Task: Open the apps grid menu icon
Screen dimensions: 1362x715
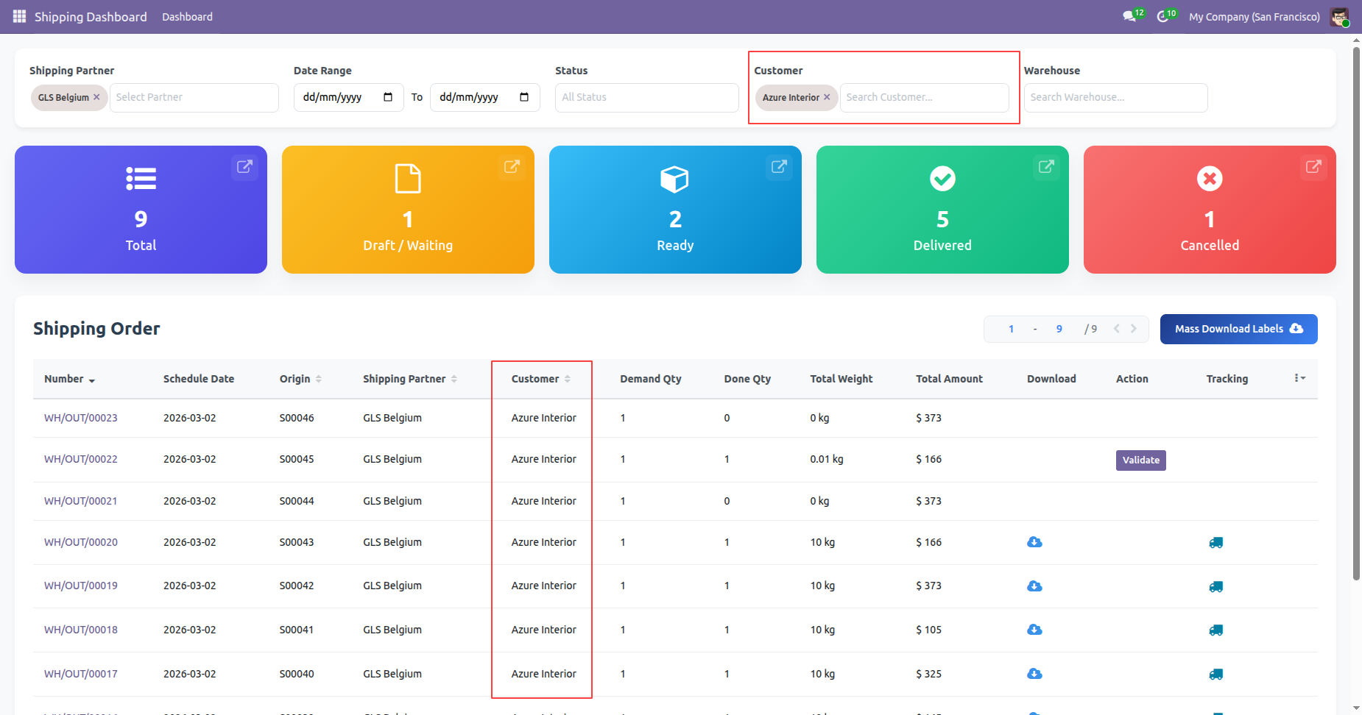Action: click(19, 16)
